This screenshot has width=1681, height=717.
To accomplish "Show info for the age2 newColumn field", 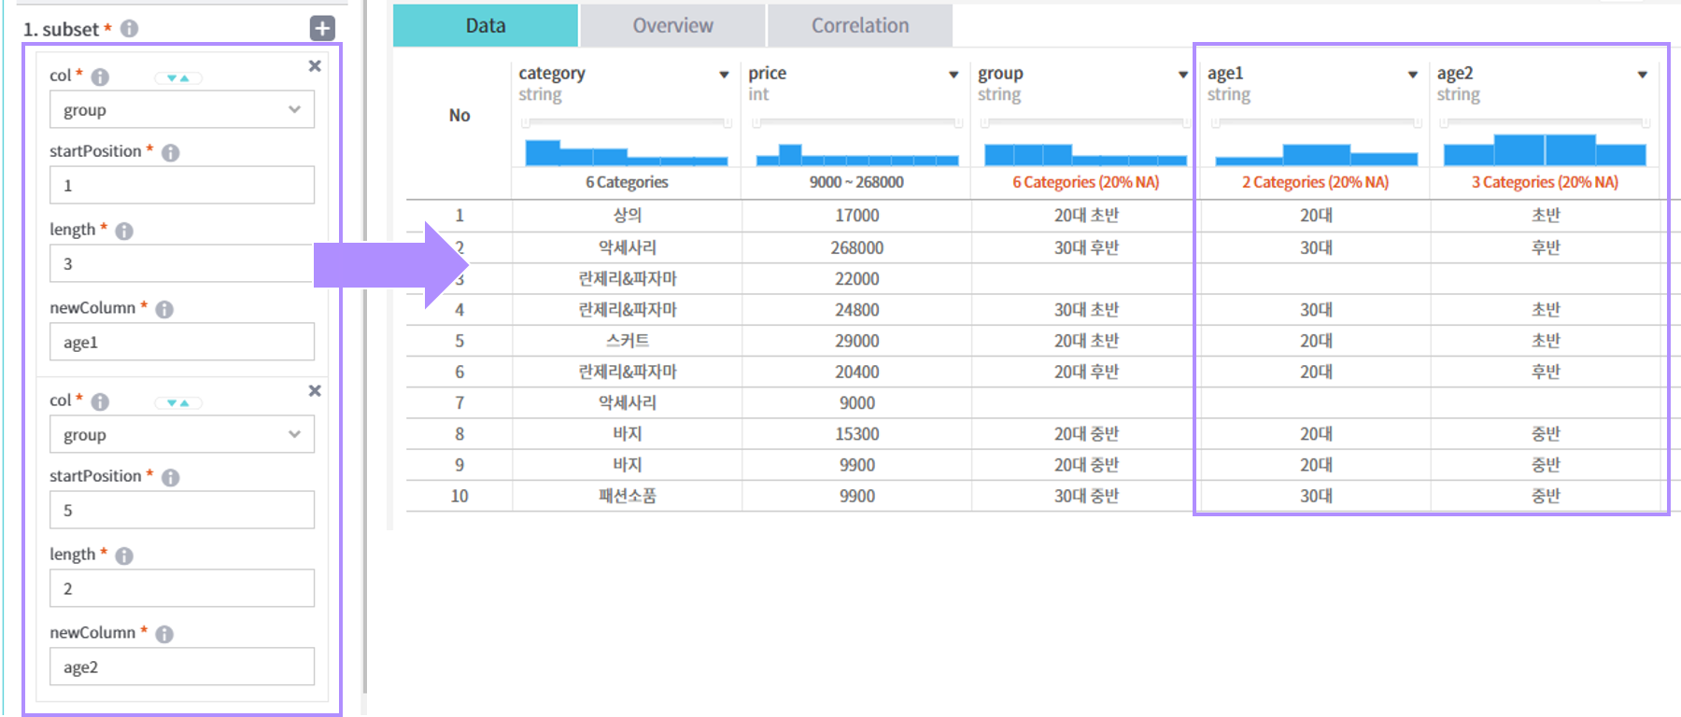I will 164,634.
